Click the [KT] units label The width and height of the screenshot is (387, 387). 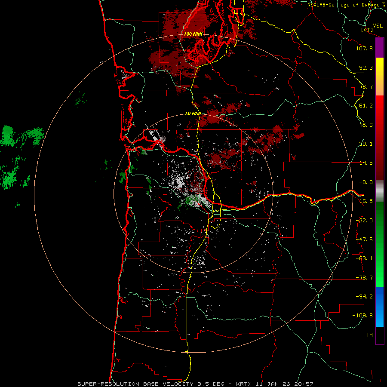[x=367, y=30]
